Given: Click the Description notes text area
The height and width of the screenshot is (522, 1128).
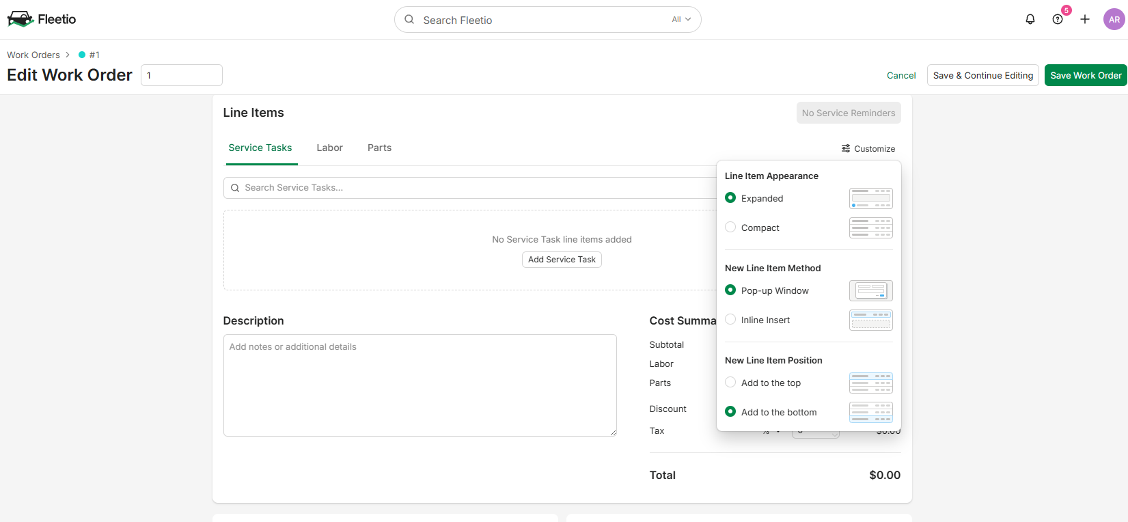Looking at the screenshot, I should tap(420, 385).
